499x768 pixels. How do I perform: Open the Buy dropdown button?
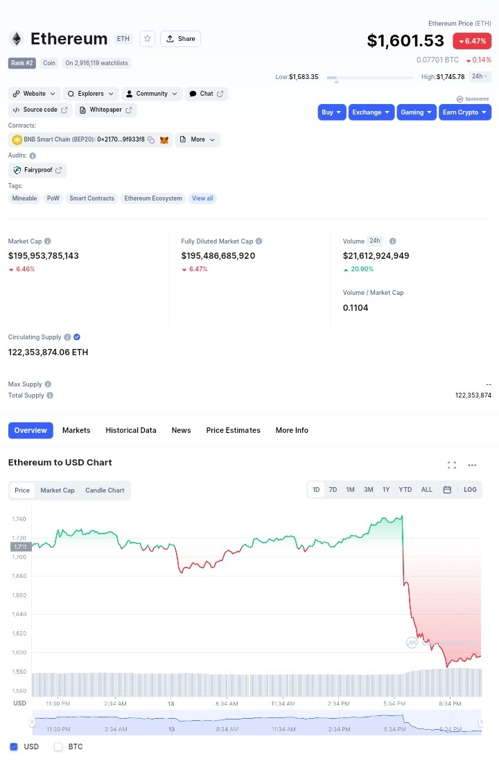[x=332, y=112]
